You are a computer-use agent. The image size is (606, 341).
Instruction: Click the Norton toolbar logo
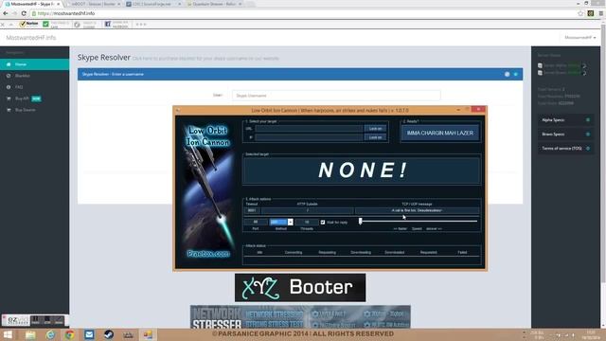(29, 24)
